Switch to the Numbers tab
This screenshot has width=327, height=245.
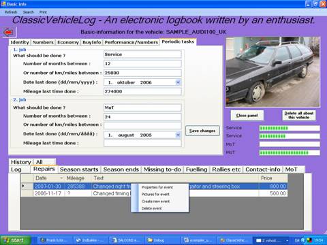(43, 42)
